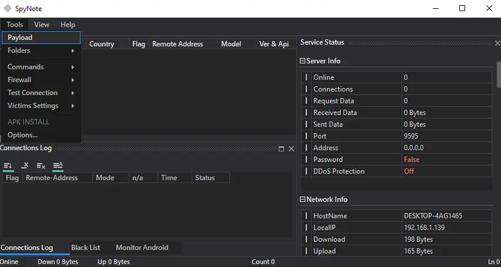Select Options... in the Tools menu
This screenshot has width=501, height=267.
click(23, 135)
